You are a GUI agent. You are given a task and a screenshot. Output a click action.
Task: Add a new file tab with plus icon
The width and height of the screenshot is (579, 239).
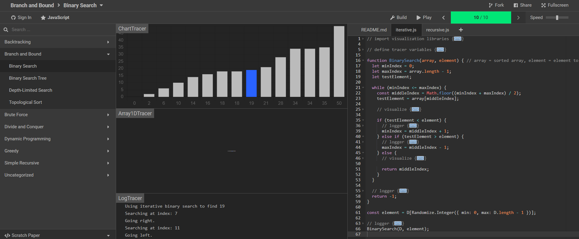tap(461, 30)
